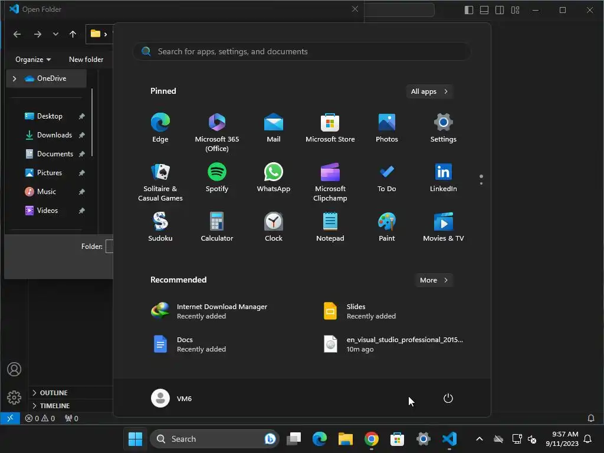Open Spotify
604x453 pixels.
217,178
